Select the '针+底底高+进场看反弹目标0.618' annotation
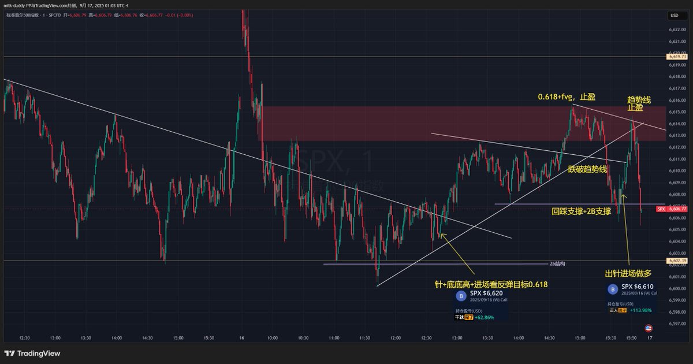Viewport: 693px width, 364px height. tap(491, 284)
